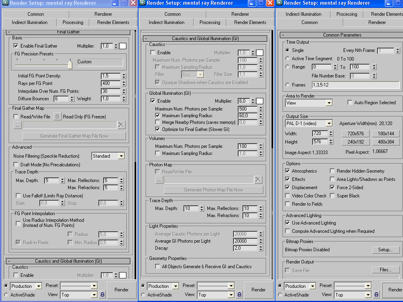403x302 pixels.
Task: Click Average GI Photons per Light field
Action: click(x=246, y=241)
